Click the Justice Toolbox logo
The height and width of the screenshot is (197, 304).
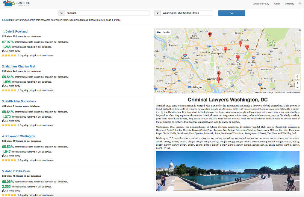tap(16, 4)
